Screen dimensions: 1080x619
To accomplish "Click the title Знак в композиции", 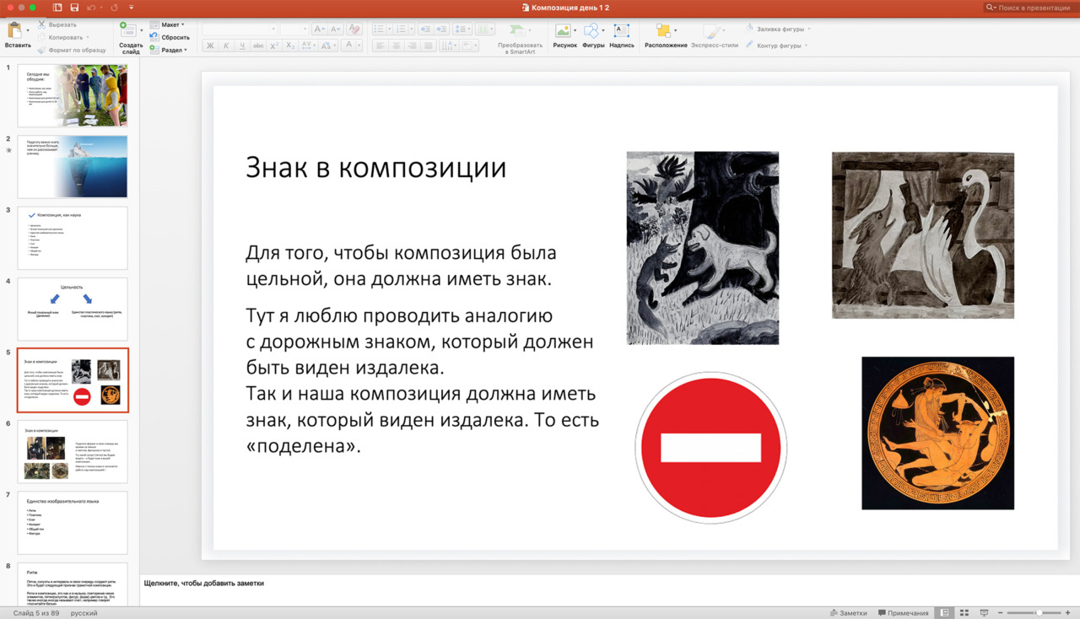I will click(375, 167).
